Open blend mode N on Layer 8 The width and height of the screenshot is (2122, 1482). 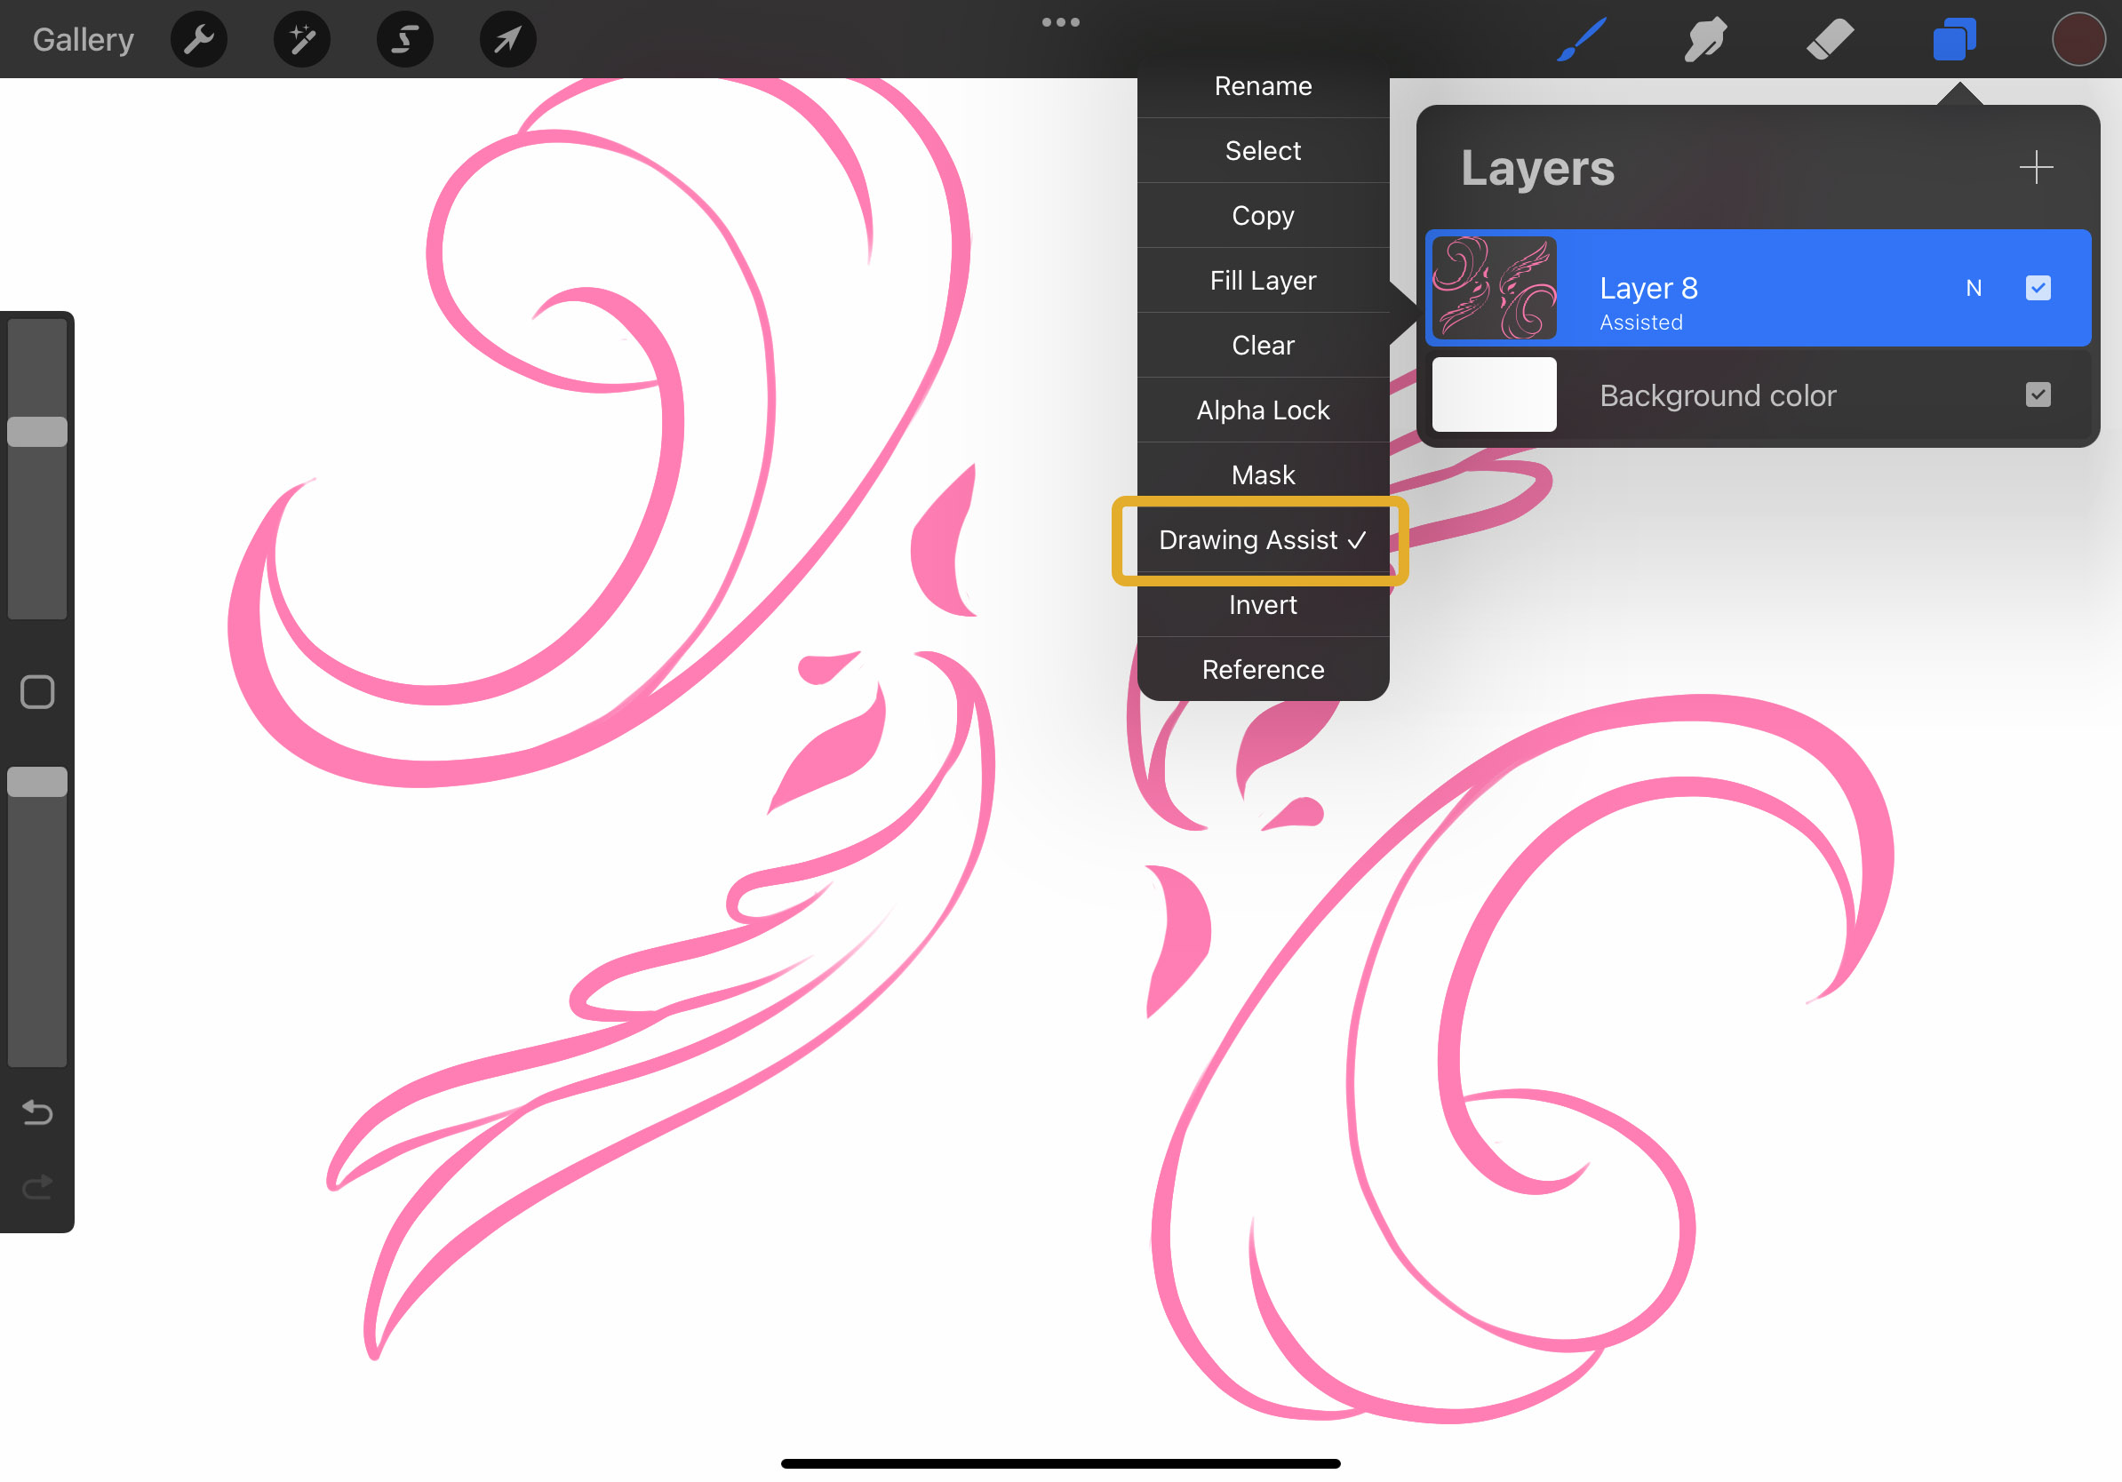pos(1974,288)
